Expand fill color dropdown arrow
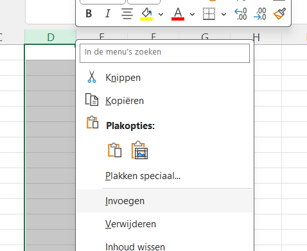This screenshot has height=251, width=307. 161,14
